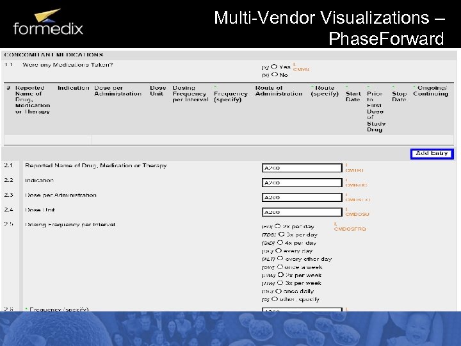Viewport: 461px width, 346px height.
Task: Focus the Dose Unit input field
Action: 302,212
